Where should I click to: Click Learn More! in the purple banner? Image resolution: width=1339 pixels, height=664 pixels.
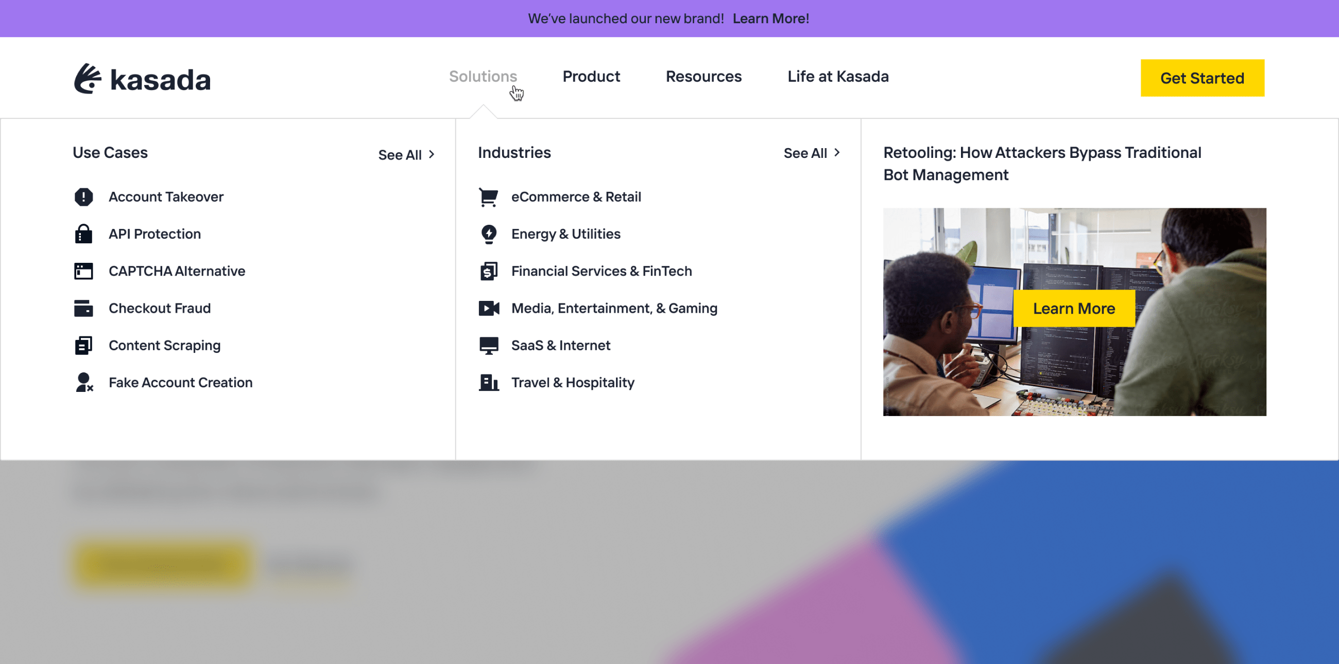(x=770, y=19)
